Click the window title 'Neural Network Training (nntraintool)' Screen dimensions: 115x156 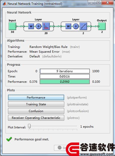pyautogui.click(x=35, y=4)
